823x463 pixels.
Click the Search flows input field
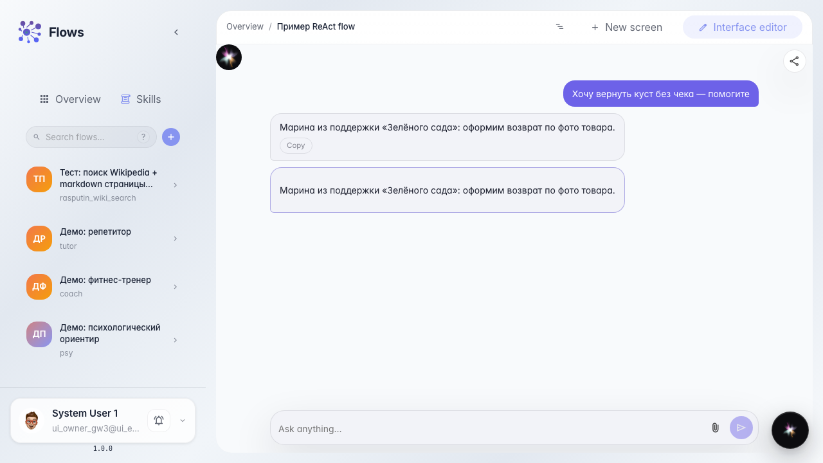[91, 137]
